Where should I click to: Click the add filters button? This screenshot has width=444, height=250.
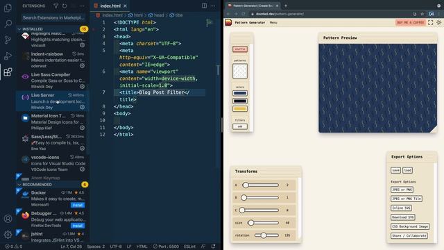[240, 126]
